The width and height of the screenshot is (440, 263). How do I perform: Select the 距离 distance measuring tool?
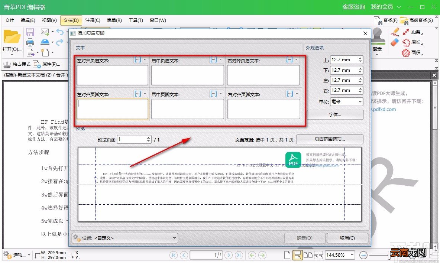click(412, 32)
